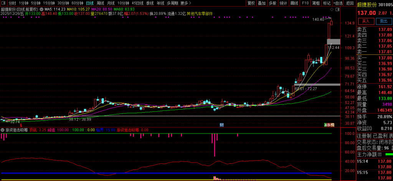Click the 财 marker on the time axis

pyautogui.click(x=221, y=125)
